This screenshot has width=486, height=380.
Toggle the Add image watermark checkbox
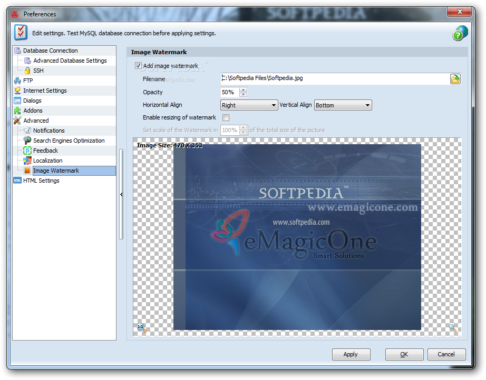click(138, 66)
